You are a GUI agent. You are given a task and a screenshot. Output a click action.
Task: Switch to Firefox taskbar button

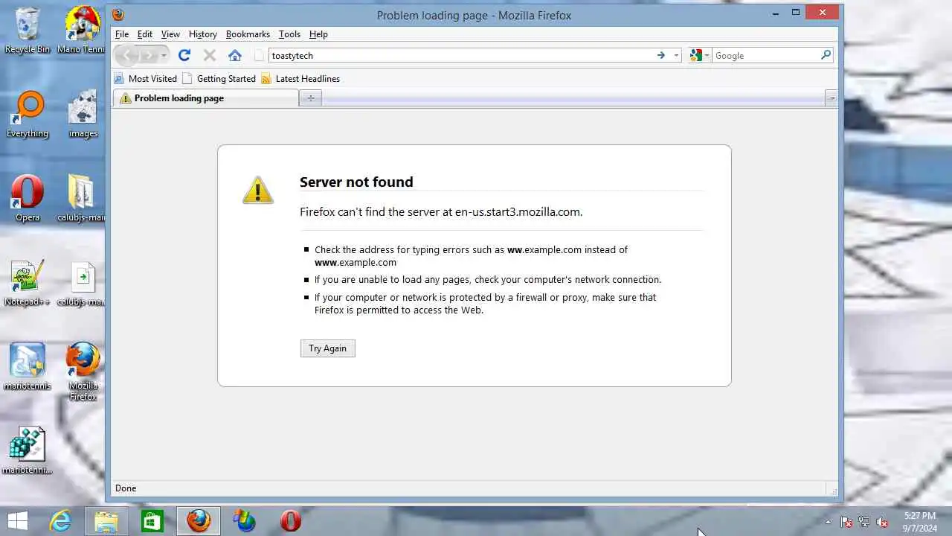(x=199, y=521)
